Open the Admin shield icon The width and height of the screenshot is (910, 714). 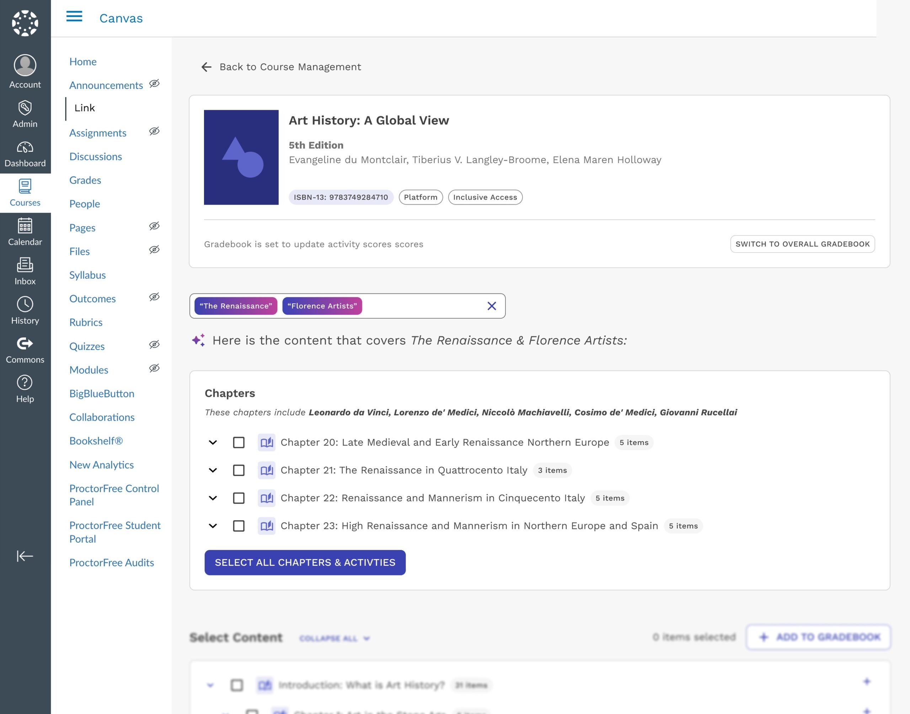tap(25, 108)
